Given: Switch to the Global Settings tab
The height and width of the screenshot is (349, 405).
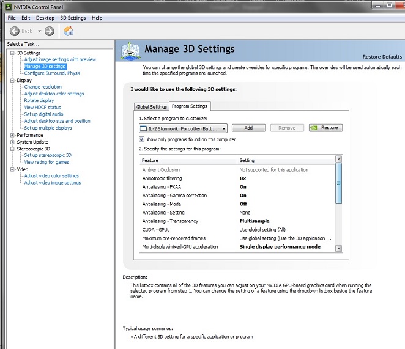Looking at the screenshot, I should tap(151, 106).
